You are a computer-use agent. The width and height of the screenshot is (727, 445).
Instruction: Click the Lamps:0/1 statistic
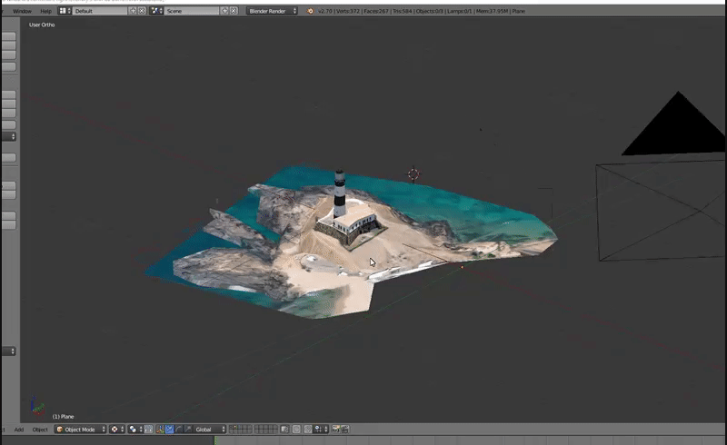pyautogui.click(x=460, y=11)
